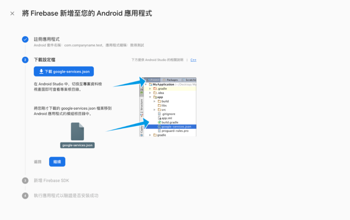Open the 新增 Firebase SDK step
This screenshot has height=220, width=350.
(51, 181)
